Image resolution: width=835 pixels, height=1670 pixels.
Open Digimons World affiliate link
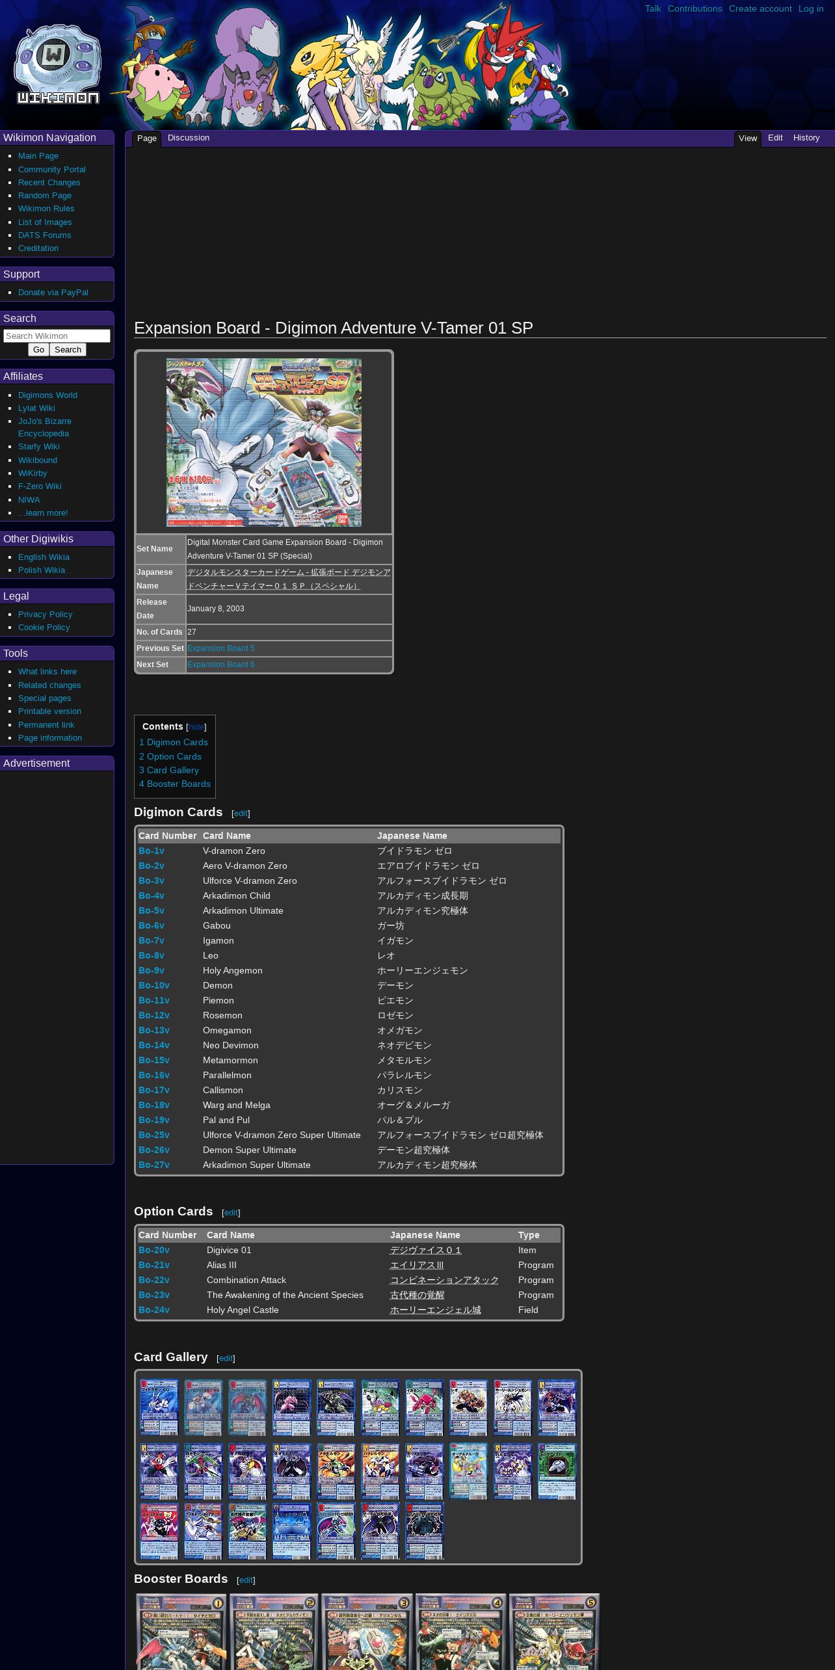pyautogui.click(x=47, y=395)
